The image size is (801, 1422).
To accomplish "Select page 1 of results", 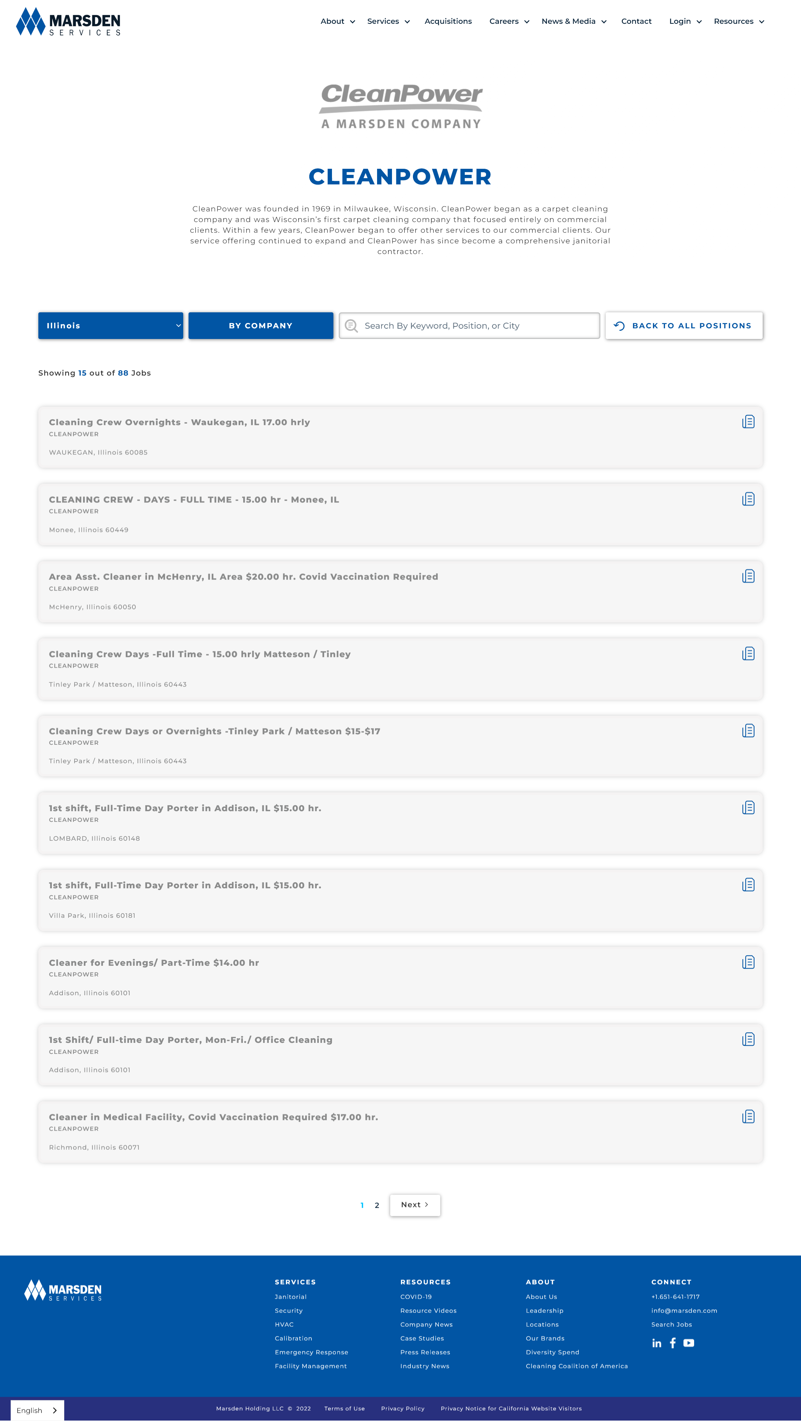I will click(362, 1205).
